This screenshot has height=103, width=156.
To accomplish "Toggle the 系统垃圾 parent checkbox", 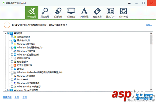I will click(9, 33).
